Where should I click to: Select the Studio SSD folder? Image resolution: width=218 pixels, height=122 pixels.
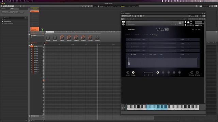point(9,23)
